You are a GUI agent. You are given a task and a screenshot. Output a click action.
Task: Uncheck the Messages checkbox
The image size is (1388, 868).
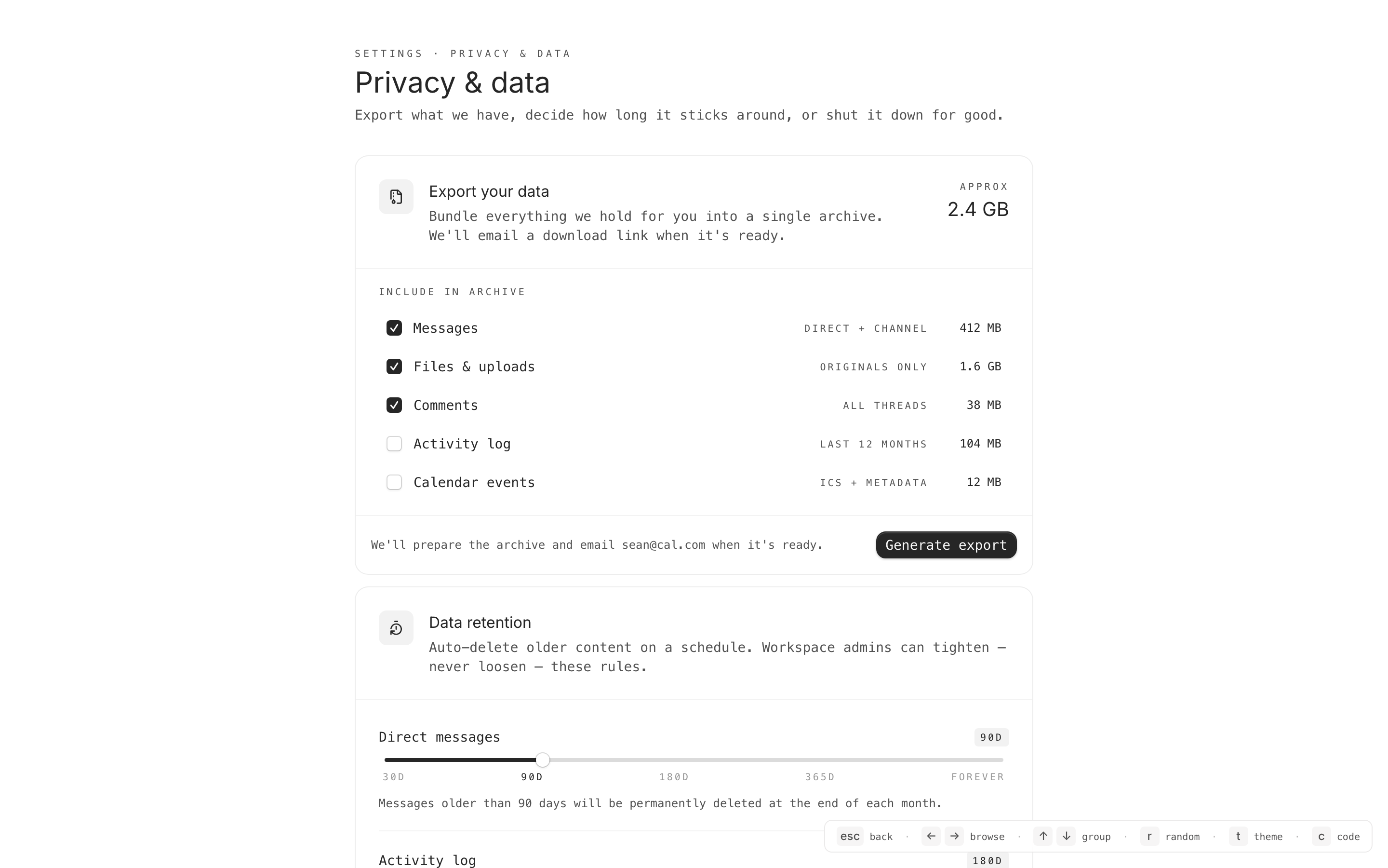(394, 328)
